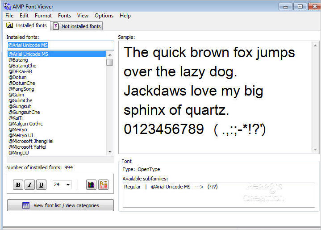Toggle underline formatting for the sample
Viewport: 321px width, 230px height.
coord(41,185)
